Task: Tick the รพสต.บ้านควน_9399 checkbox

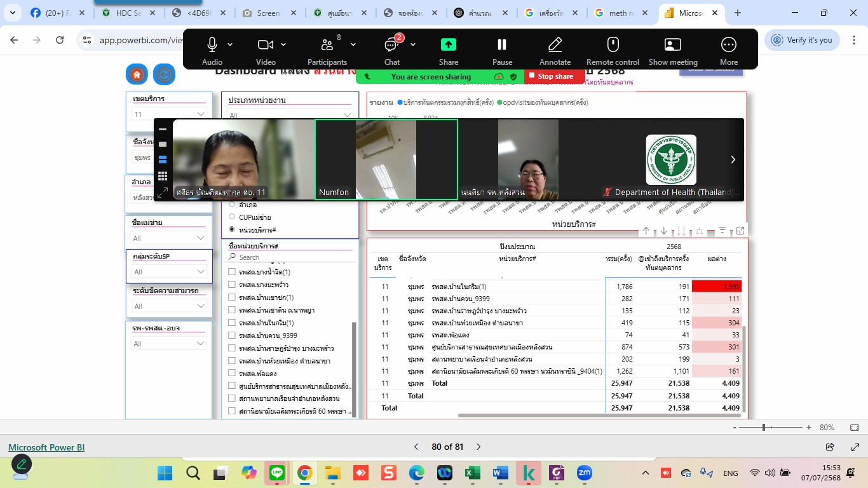Action: (232, 335)
